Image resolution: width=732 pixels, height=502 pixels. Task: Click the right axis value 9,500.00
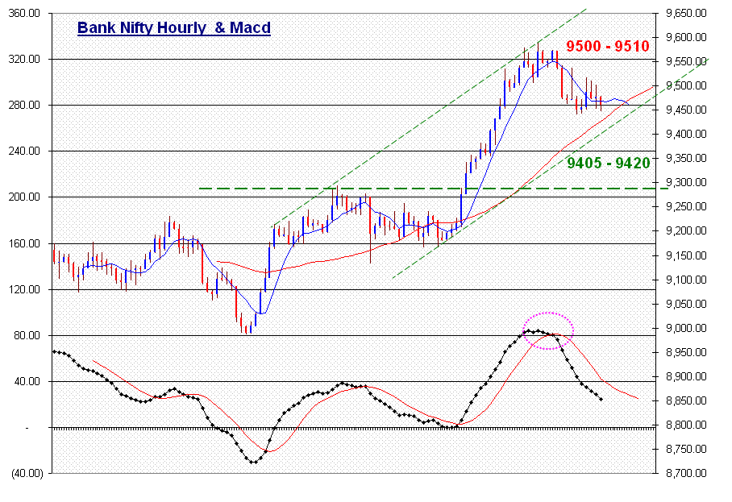pos(686,86)
